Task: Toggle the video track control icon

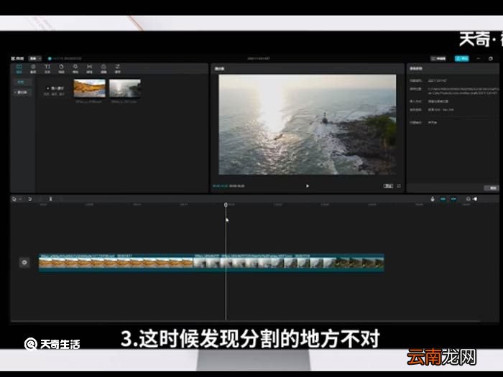Action: (24, 262)
